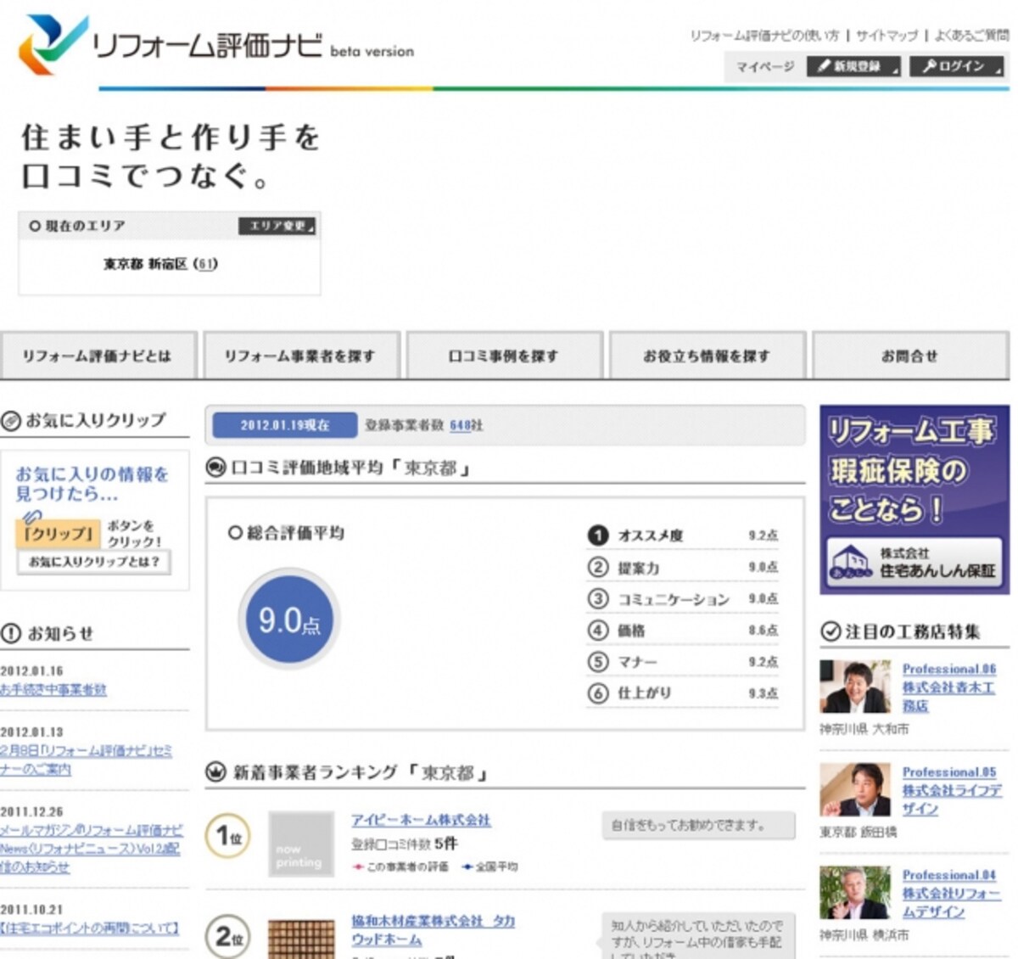Open the リフォーム事業者を探す tab

(x=299, y=356)
